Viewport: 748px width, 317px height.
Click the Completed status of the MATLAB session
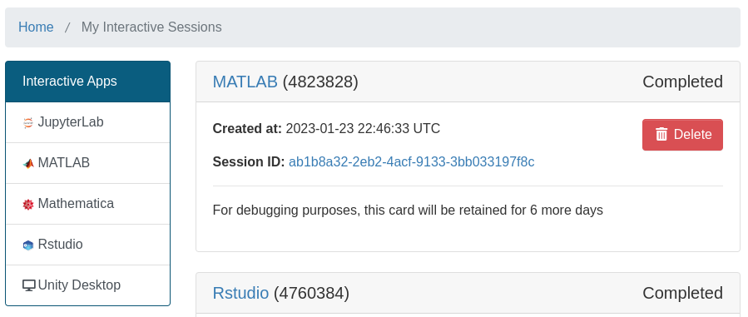tap(682, 82)
